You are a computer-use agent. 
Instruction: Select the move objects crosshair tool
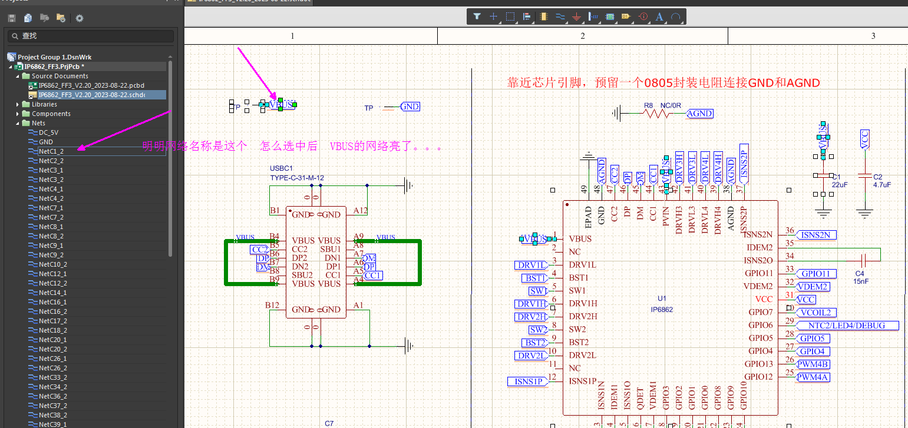tap(494, 16)
